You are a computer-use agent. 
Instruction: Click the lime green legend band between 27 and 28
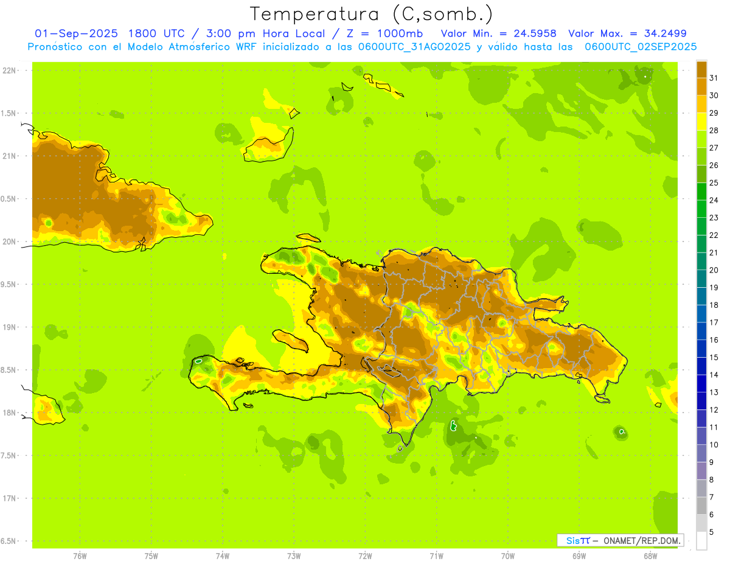701,139
